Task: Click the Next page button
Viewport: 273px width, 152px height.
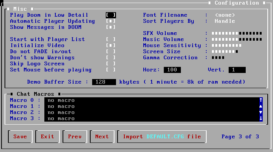Action: click(102, 137)
